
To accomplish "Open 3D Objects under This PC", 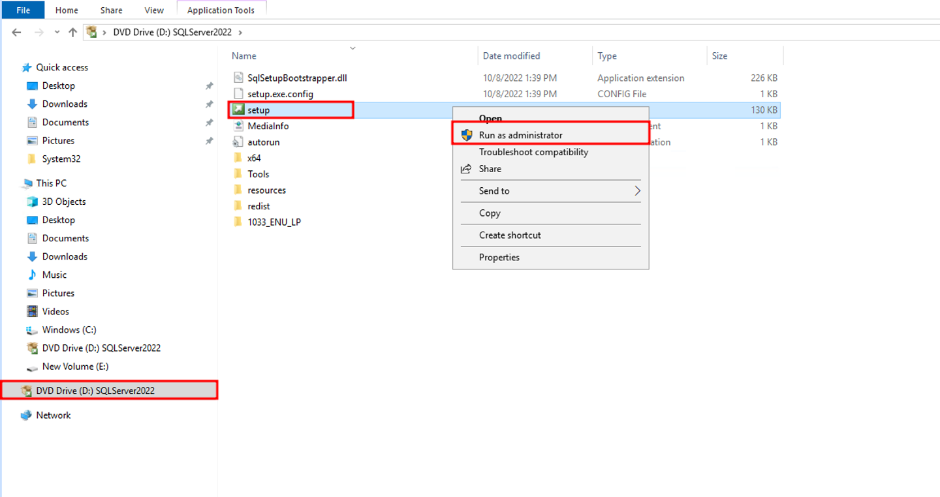I will tap(64, 202).
